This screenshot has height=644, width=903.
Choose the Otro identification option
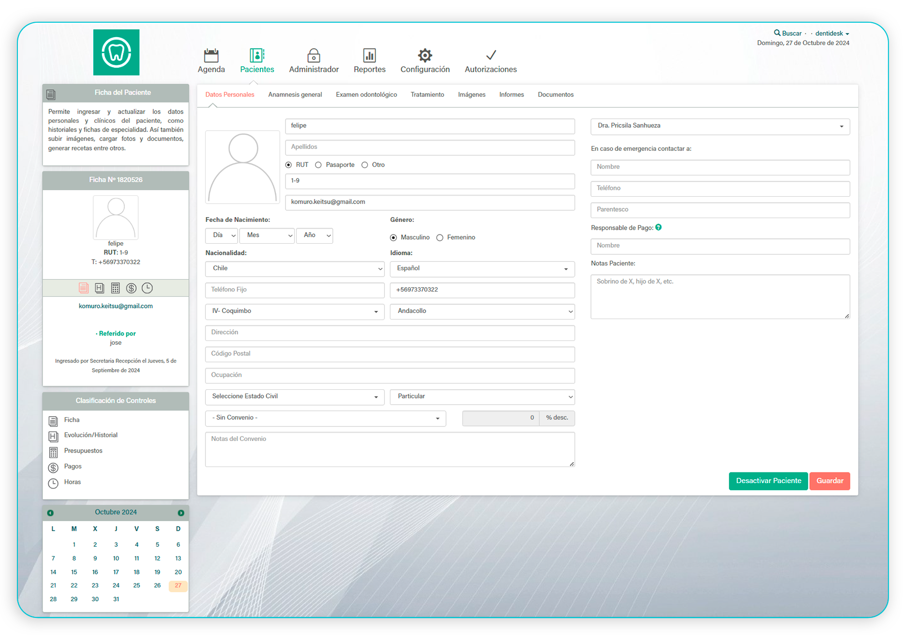click(365, 165)
